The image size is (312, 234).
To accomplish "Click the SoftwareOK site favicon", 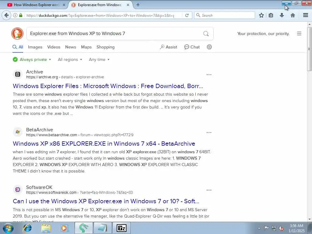I will pos(18,190).
